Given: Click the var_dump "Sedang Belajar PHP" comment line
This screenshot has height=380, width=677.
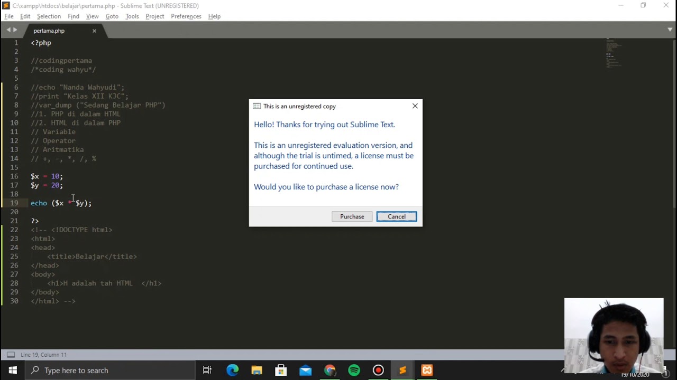Looking at the screenshot, I should click(98, 105).
